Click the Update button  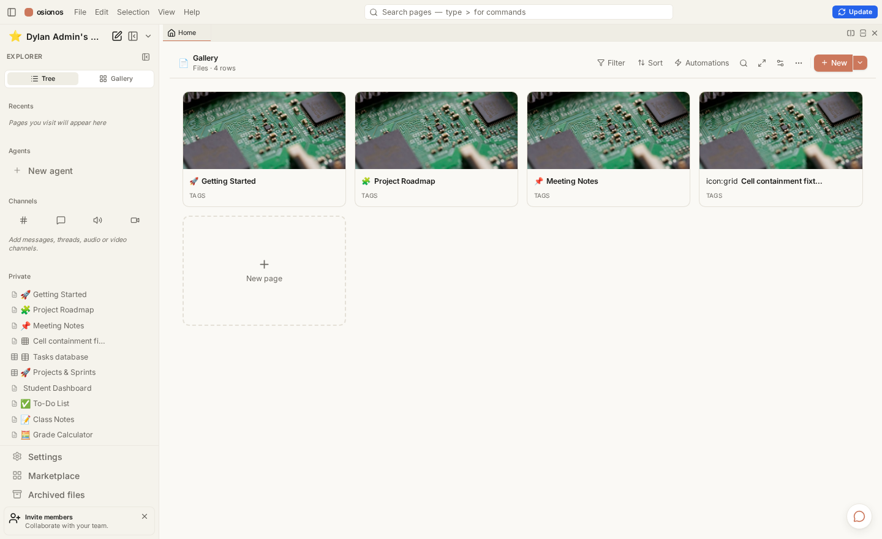(854, 12)
